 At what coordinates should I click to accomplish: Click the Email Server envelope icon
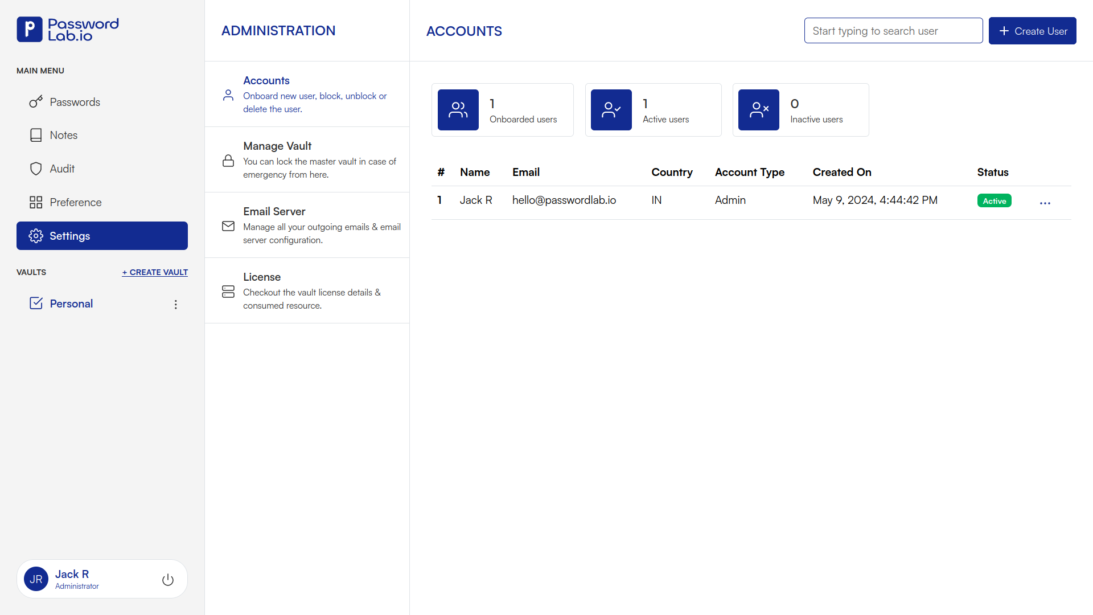228,226
